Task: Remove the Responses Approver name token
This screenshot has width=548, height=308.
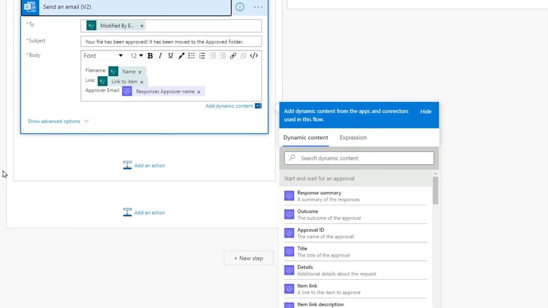Action: (x=199, y=92)
